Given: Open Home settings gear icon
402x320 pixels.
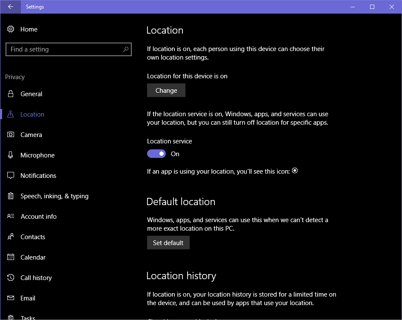Looking at the screenshot, I should click(10, 29).
